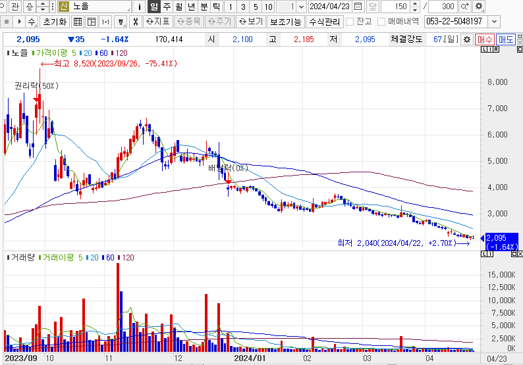Increase the candle count stepper

click(414, 4)
